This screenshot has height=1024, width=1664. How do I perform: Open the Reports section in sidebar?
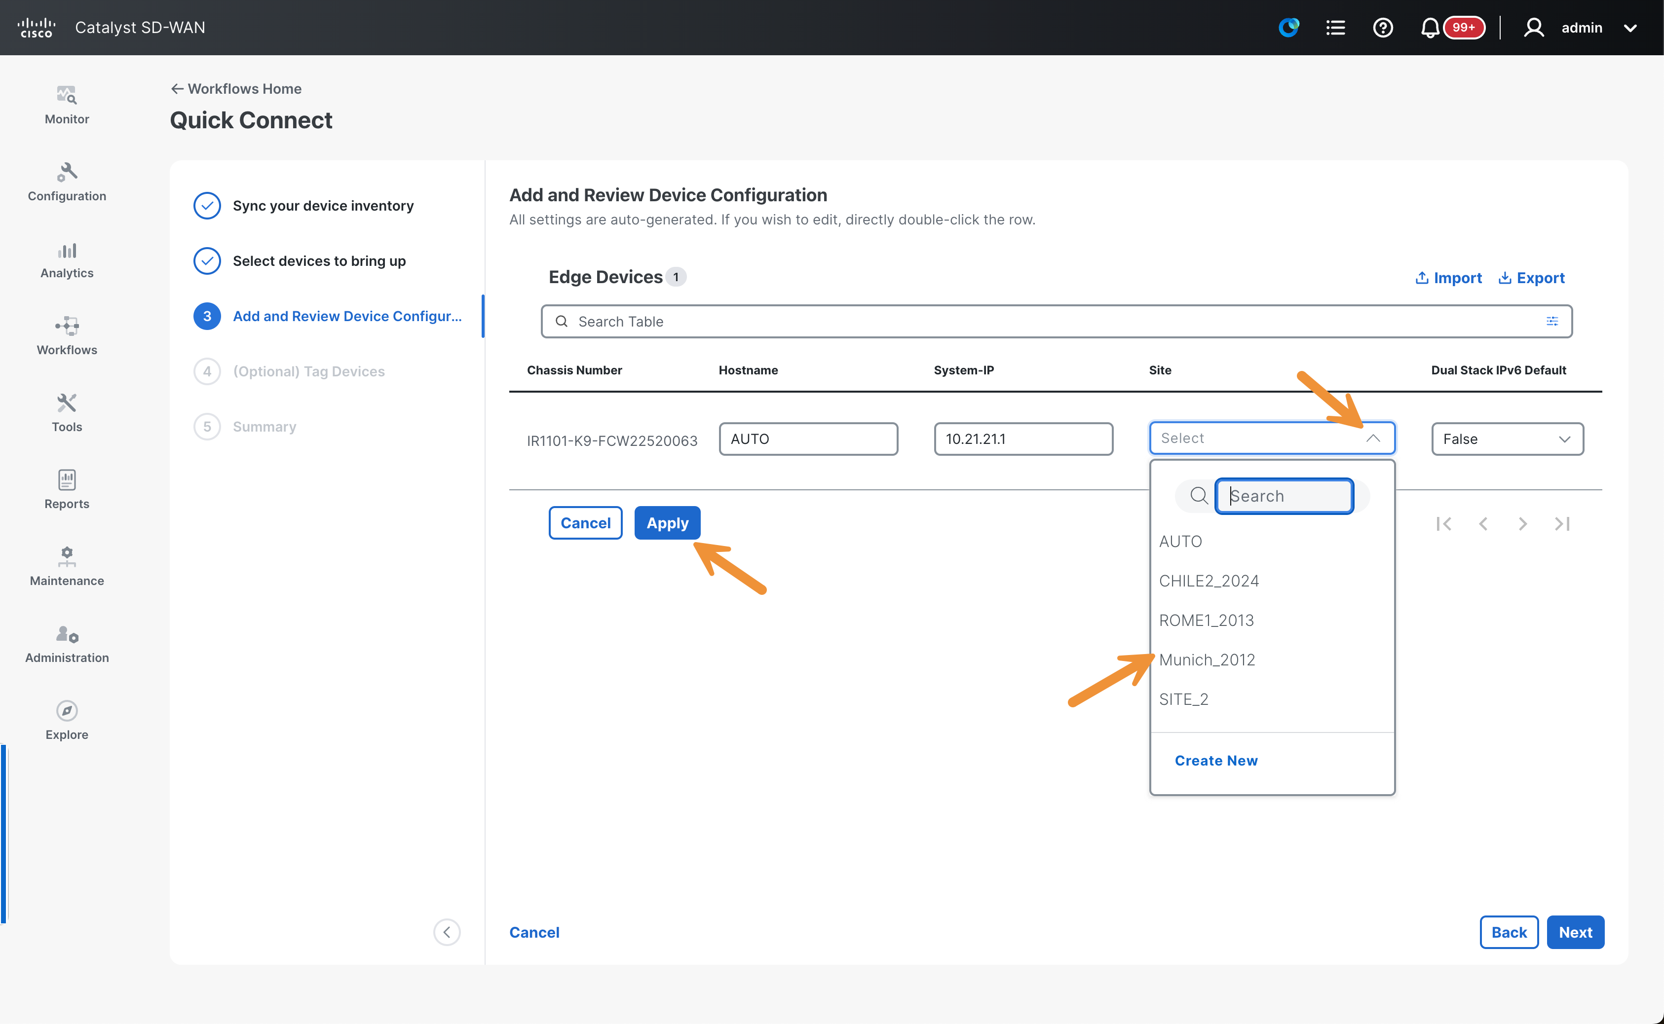(67, 490)
